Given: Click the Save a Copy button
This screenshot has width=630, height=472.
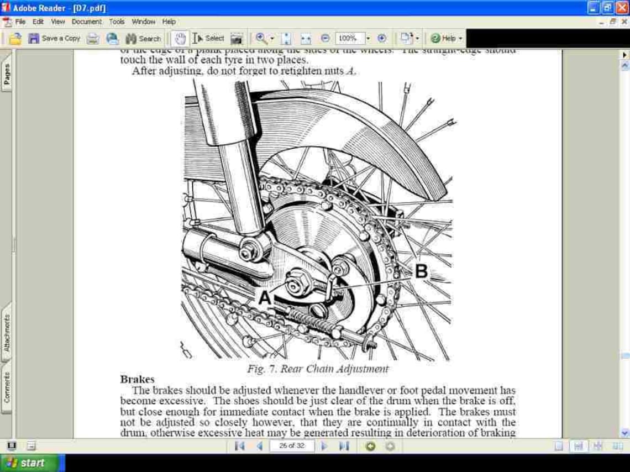Looking at the screenshot, I should pos(54,38).
